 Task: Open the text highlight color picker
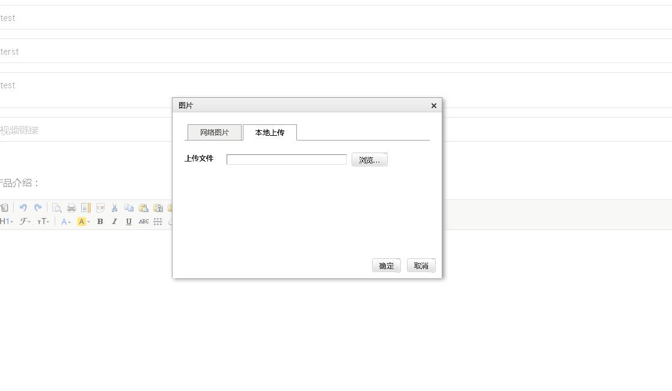[x=82, y=222]
